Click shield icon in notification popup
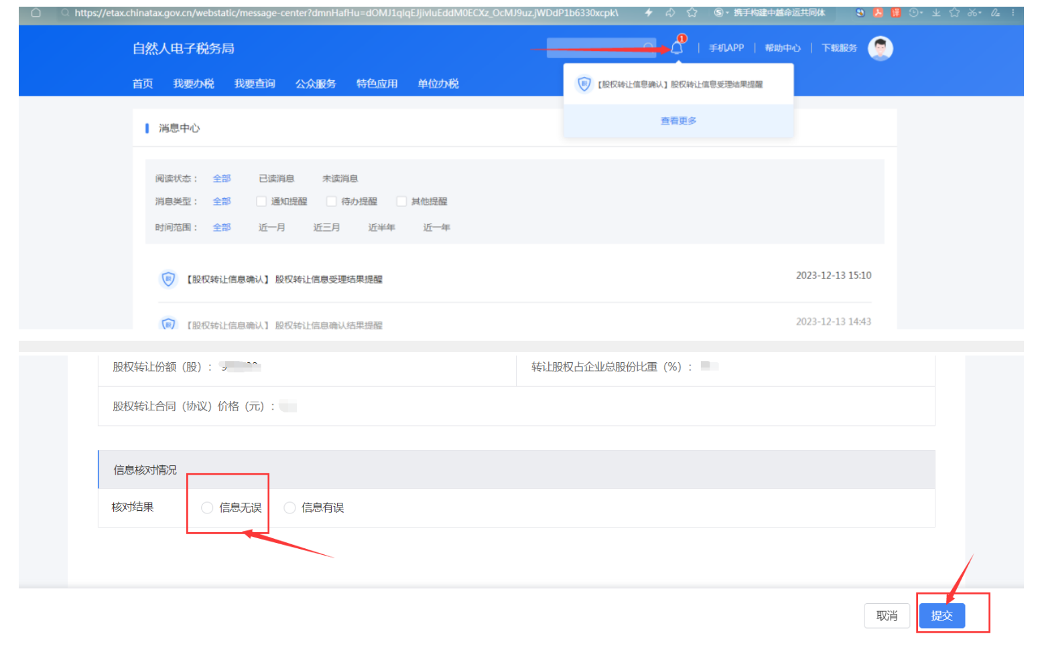Screen dimensions: 1042x648 click(x=584, y=84)
